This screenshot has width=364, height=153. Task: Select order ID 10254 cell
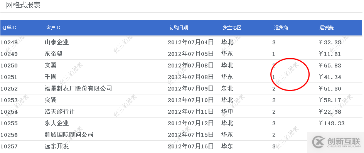(9, 112)
